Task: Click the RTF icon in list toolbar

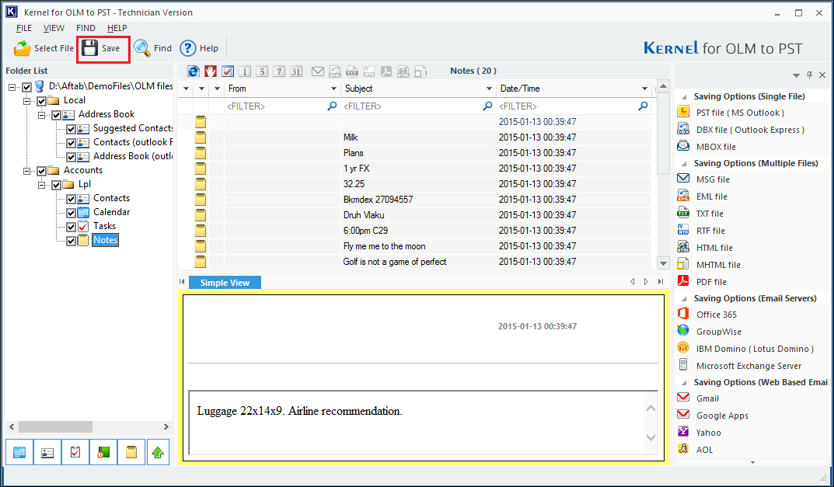Action: click(x=369, y=71)
